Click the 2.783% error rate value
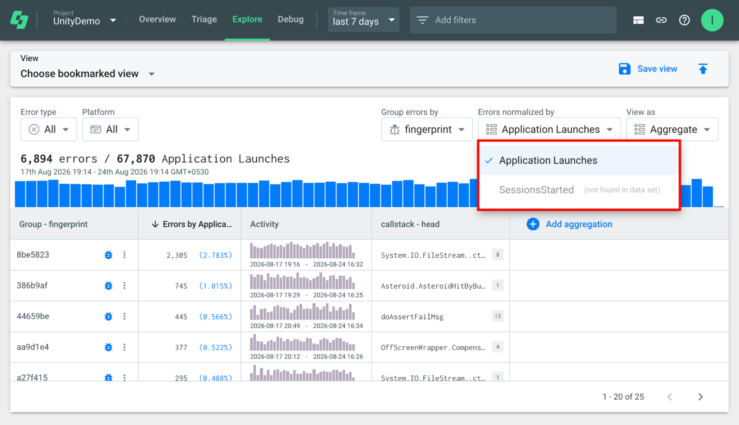The width and height of the screenshot is (739, 425). click(216, 255)
